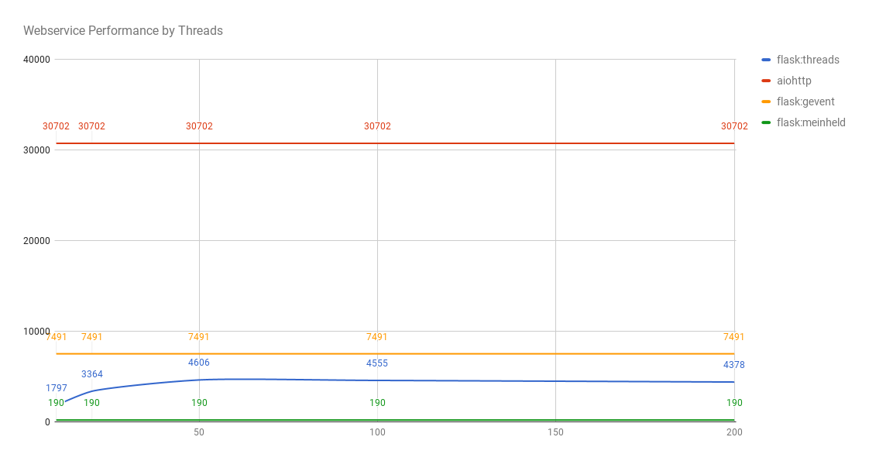Click the 30702 label above x=100

coord(377,126)
